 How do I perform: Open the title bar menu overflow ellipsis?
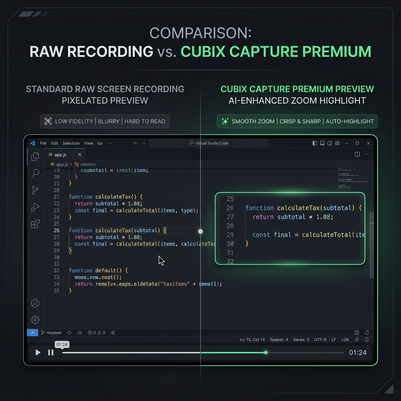pyautogui.click(x=110, y=143)
